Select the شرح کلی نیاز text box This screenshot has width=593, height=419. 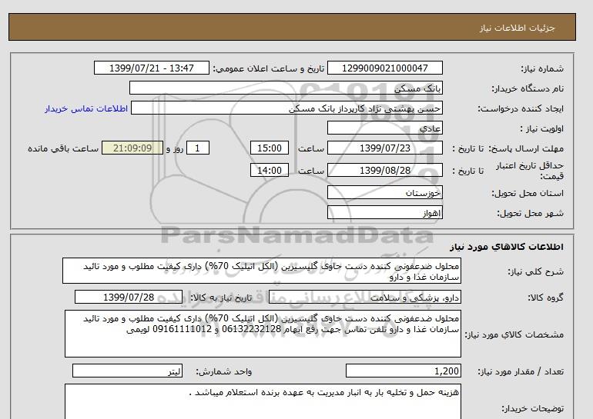[x=262, y=271]
